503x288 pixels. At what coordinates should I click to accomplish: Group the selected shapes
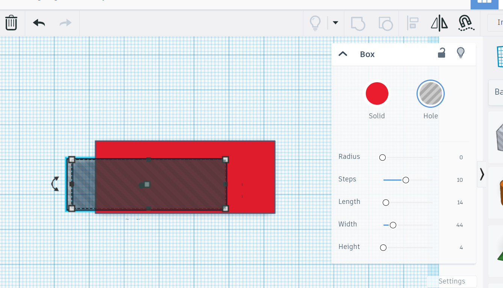tap(358, 23)
